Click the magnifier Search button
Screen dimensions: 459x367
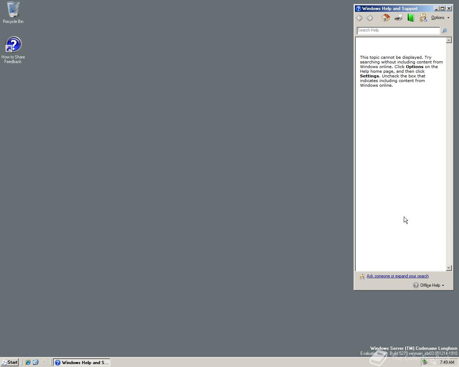(445, 31)
